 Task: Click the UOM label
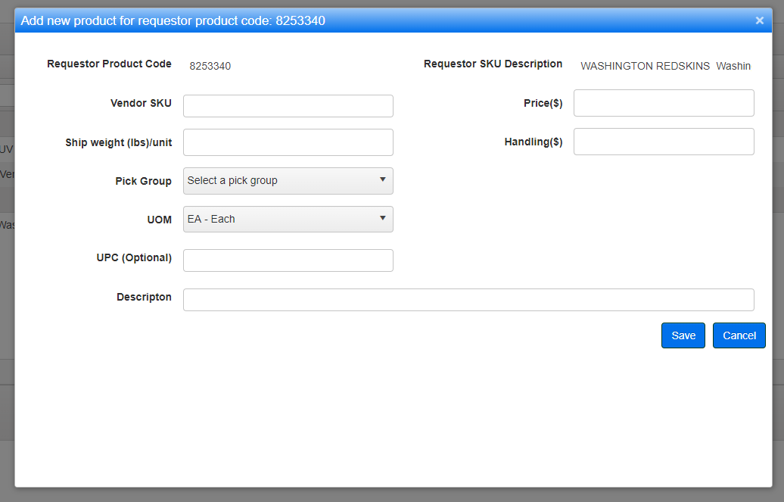point(160,220)
